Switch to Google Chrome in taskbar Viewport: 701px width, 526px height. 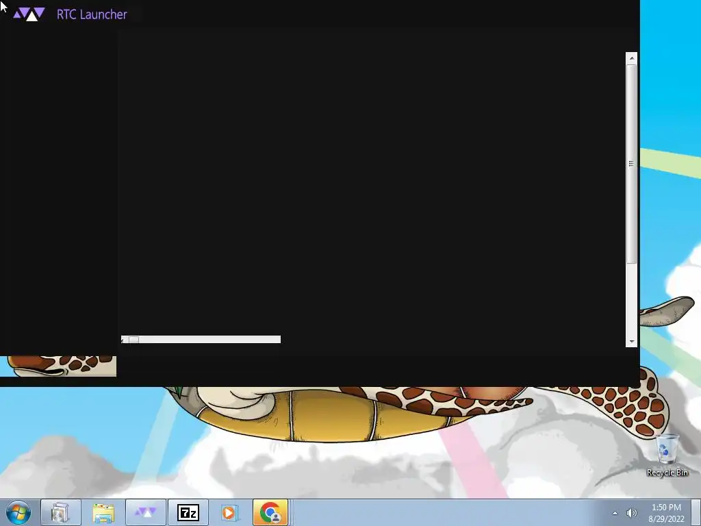pos(270,512)
